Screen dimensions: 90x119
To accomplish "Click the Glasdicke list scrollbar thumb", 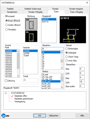I will coord(62,61).
